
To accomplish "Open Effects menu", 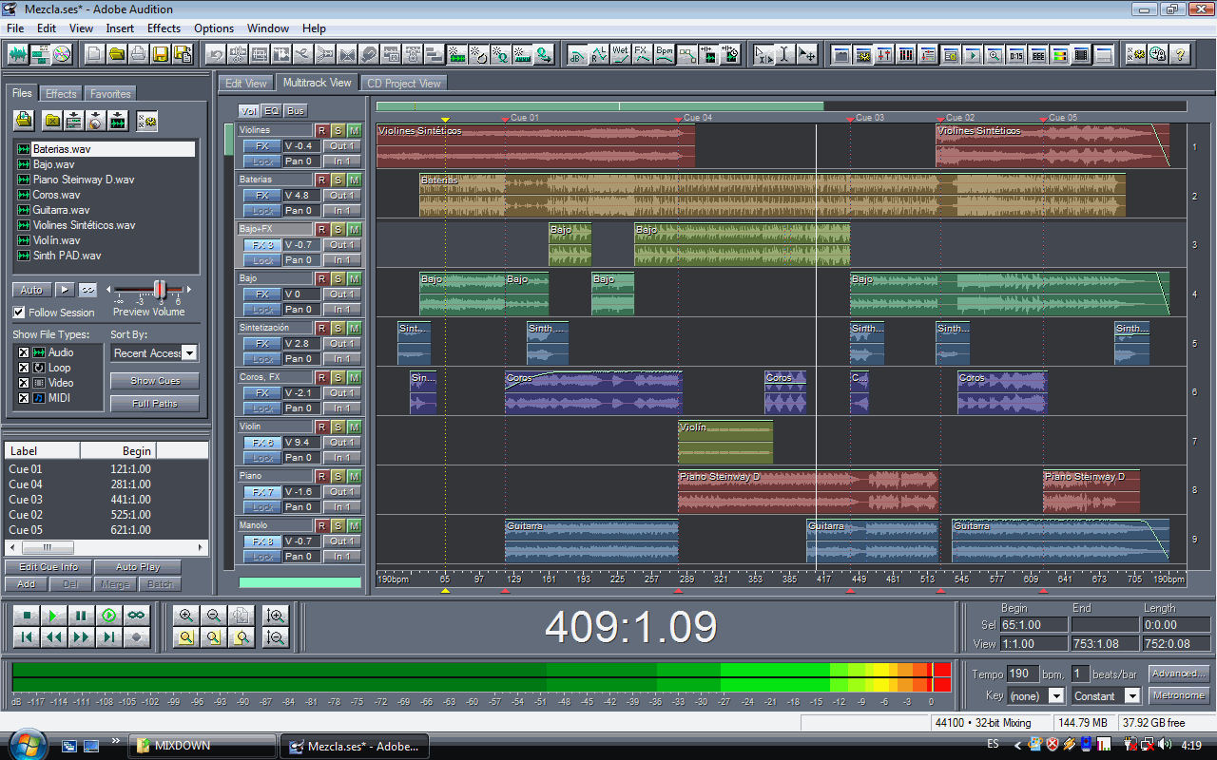I will 164,28.
